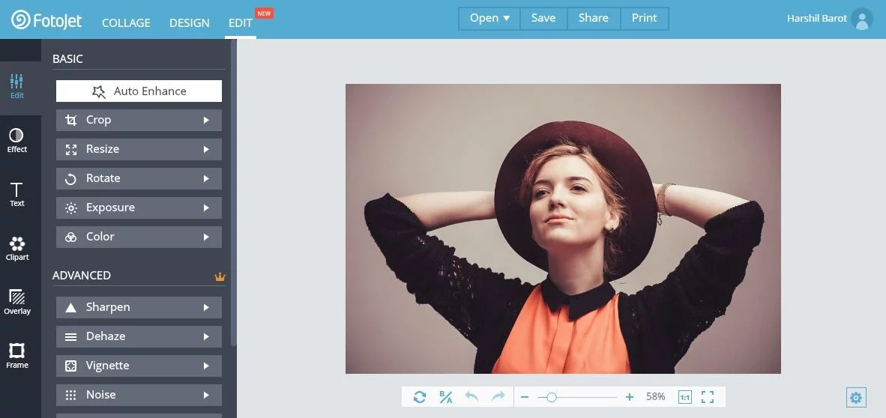Click the Sharpen triangle icon
886x418 pixels.
click(x=70, y=308)
